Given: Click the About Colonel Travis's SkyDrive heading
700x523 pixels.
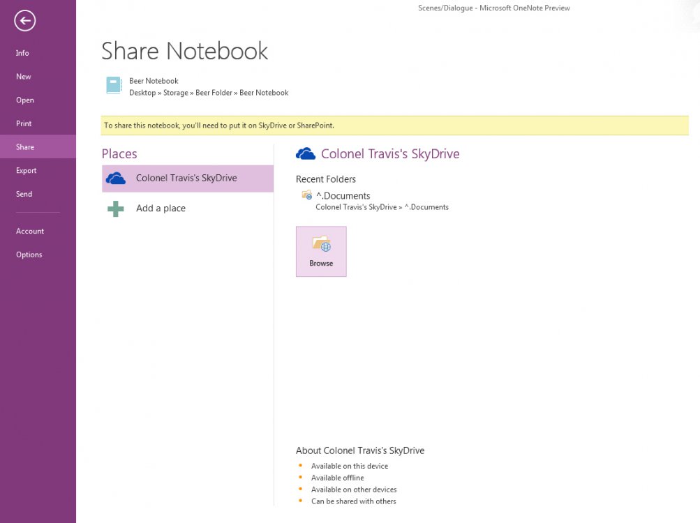Looking at the screenshot, I should [x=360, y=450].
